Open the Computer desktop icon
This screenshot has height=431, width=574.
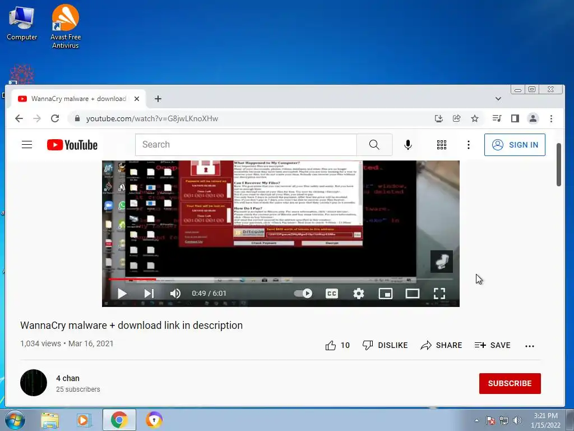click(x=22, y=24)
